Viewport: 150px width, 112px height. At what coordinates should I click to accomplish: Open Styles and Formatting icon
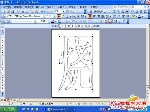pyautogui.click(x=4, y=16)
